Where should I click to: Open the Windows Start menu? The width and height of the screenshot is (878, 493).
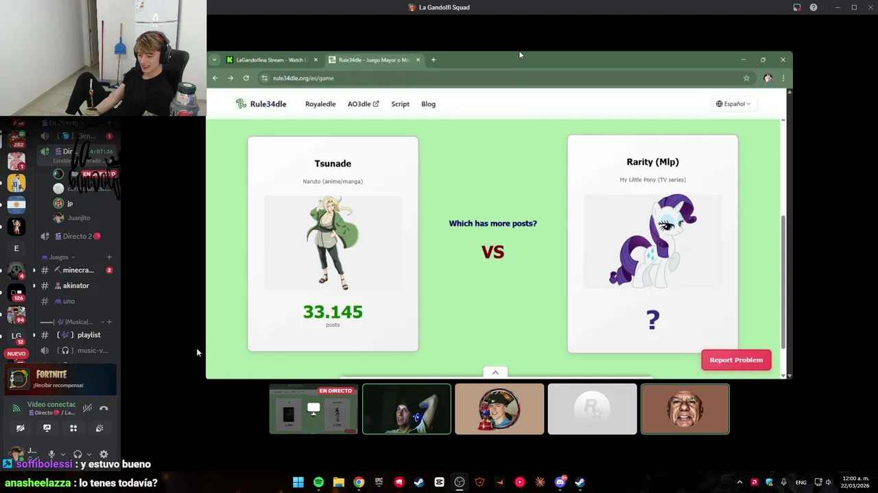pyautogui.click(x=298, y=482)
